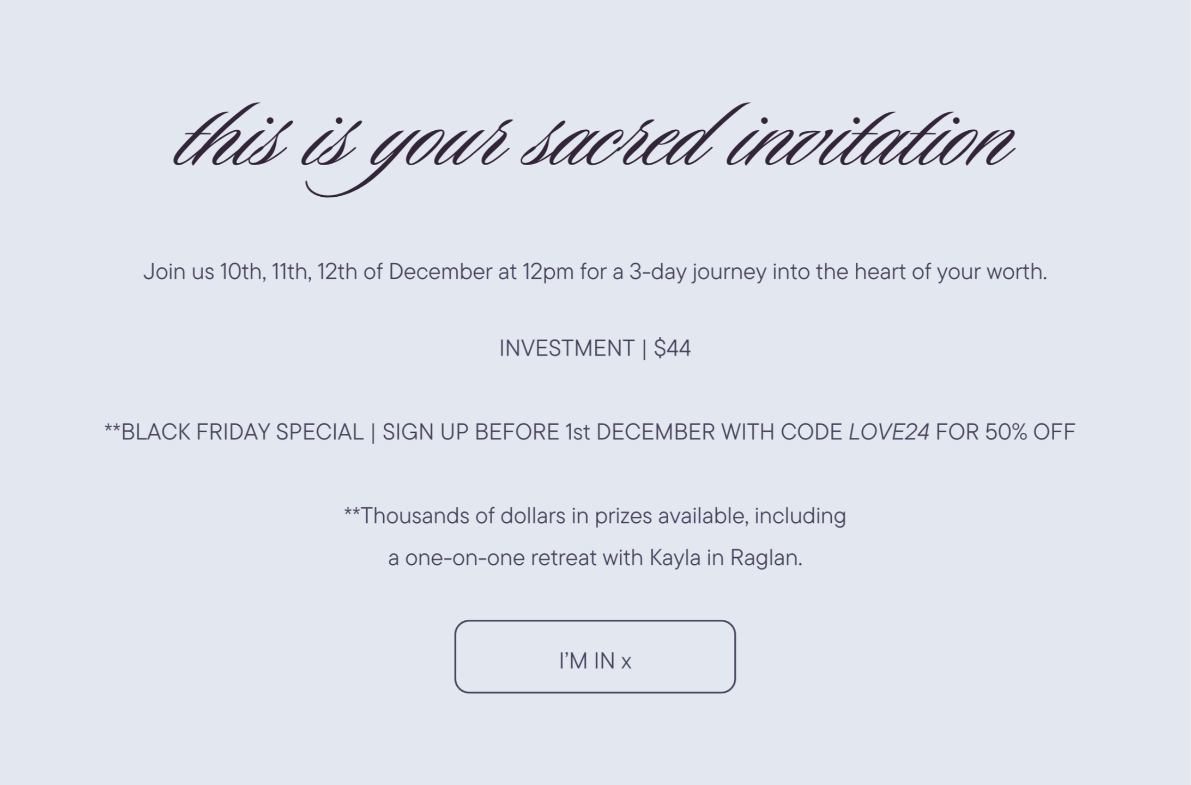Viewport: 1191px width, 785px height.
Task: Click the I'M IN x button
Action: point(595,657)
